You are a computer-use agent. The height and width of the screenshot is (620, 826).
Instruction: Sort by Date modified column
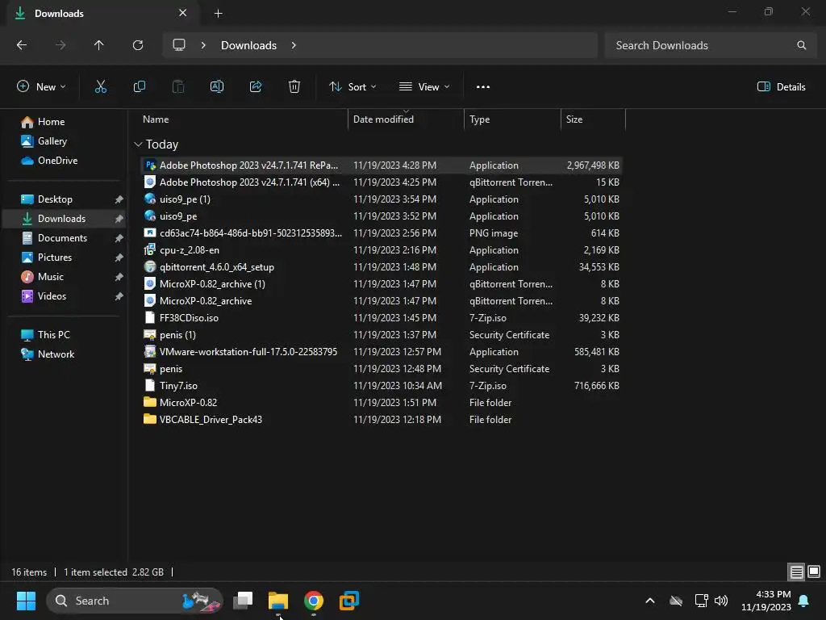click(x=383, y=119)
